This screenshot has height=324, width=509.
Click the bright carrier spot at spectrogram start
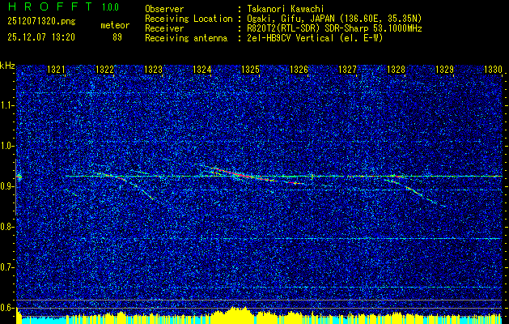[19, 177]
